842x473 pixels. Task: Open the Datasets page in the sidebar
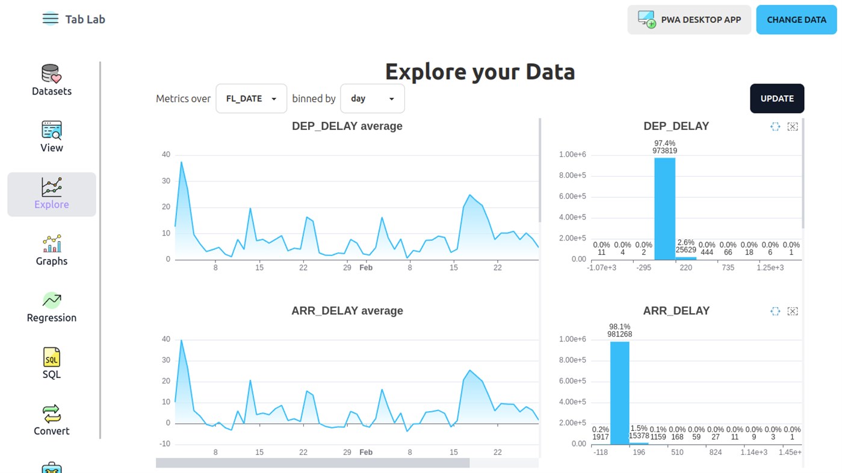tap(52, 81)
